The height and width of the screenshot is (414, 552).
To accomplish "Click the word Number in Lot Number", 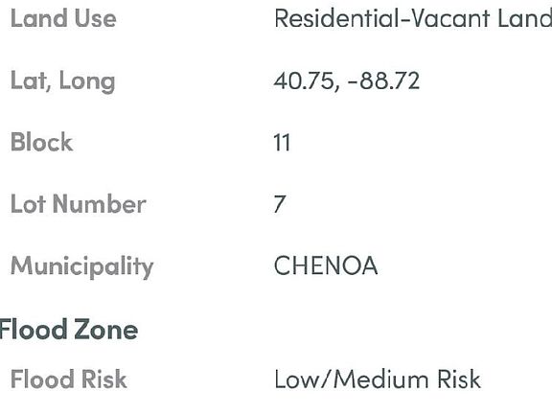I will point(100,204).
